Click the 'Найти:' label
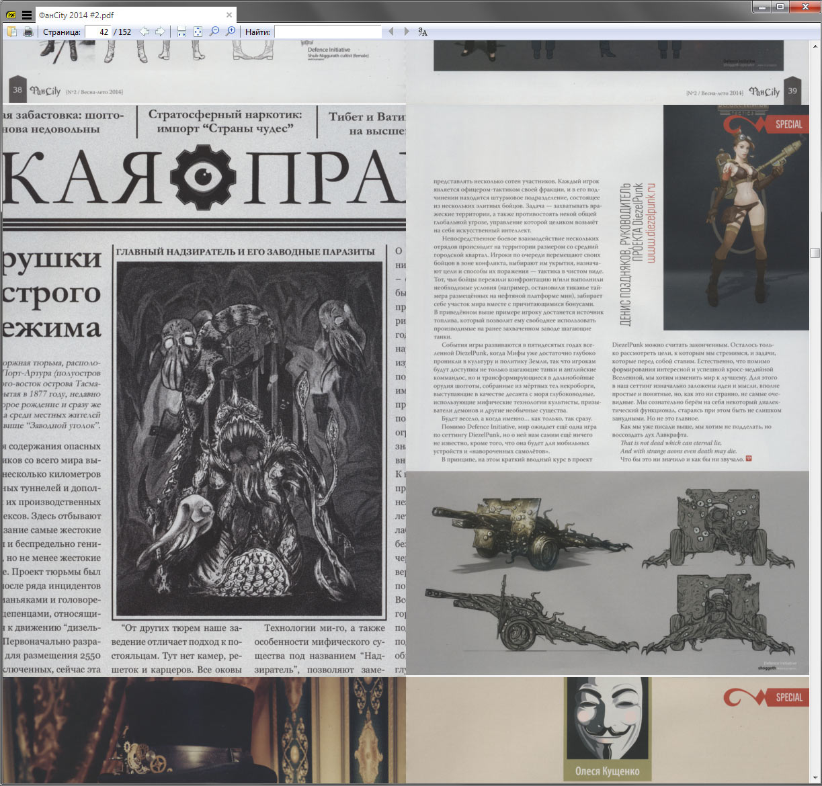The height and width of the screenshot is (786, 822). (257, 32)
